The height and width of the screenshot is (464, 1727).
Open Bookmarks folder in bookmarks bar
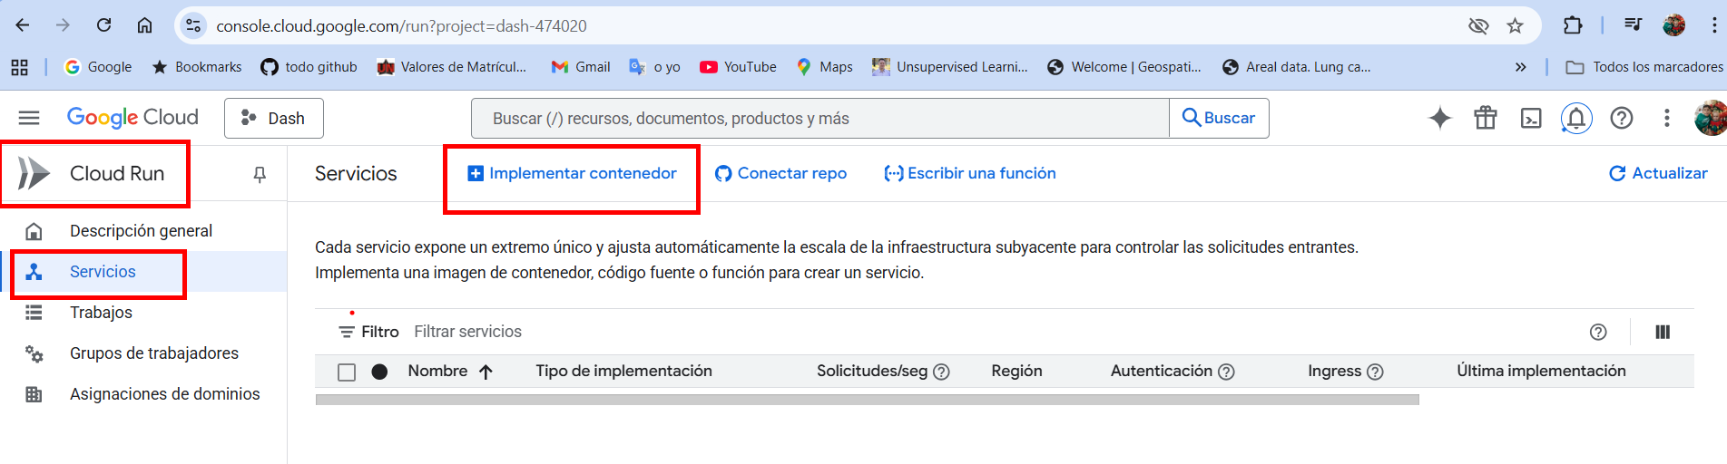[x=197, y=67]
